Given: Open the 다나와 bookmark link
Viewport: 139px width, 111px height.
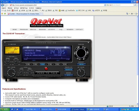Looking at the screenshot, I should point(15,10).
